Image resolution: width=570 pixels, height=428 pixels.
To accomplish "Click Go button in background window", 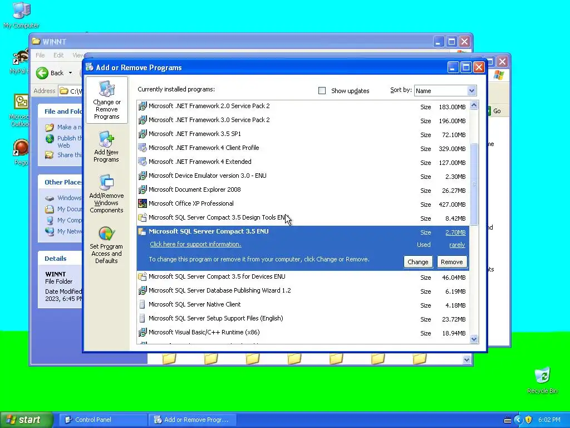I will click(x=497, y=111).
